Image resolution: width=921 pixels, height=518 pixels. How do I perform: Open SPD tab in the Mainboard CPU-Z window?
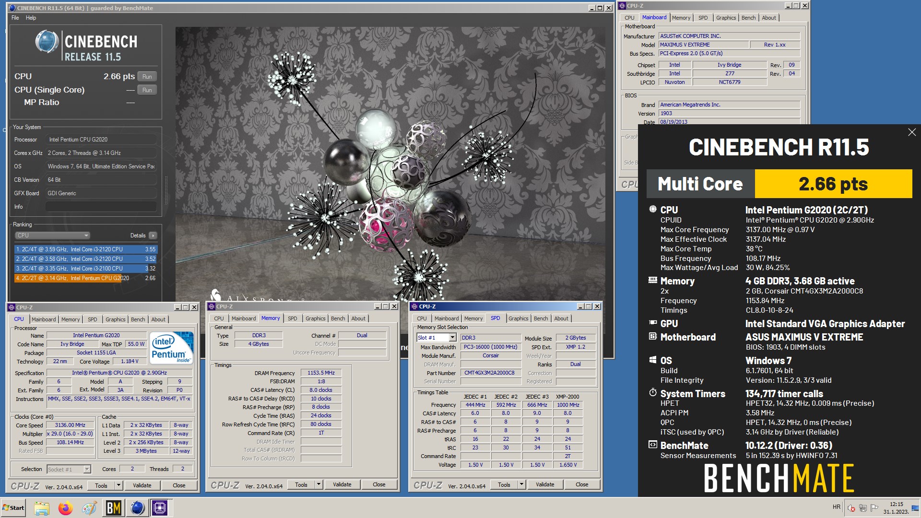703,18
